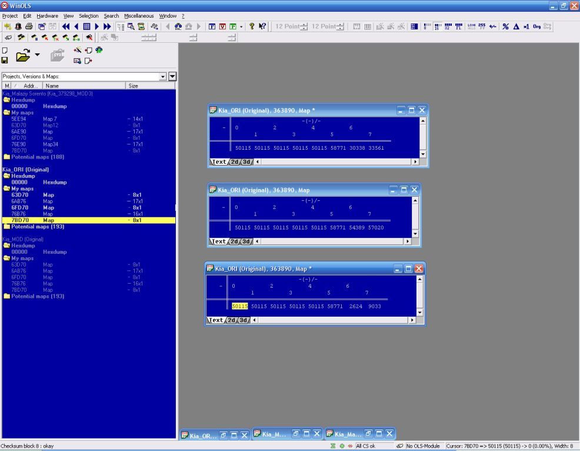The width and height of the screenshot is (580, 451).
Task: Click the new project blank page icon
Action: [5, 51]
